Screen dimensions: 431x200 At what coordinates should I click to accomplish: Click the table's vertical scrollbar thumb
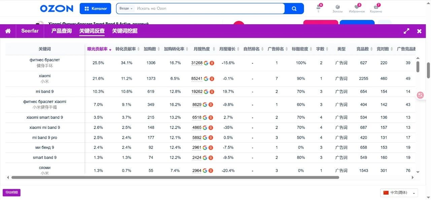(418, 67)
